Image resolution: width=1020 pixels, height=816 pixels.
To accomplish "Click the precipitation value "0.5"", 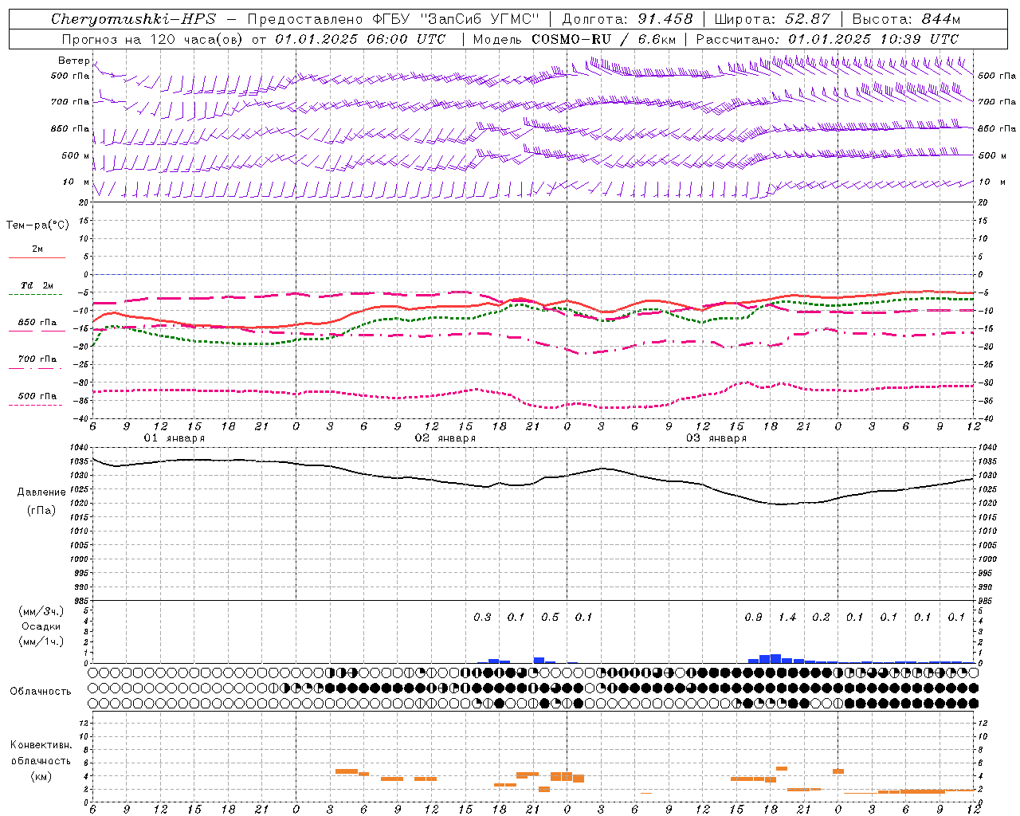I will click(550, 617).
